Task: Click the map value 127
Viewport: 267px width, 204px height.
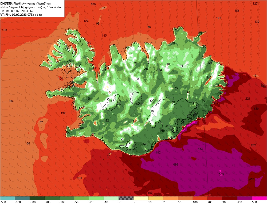Action: point(86,21)
